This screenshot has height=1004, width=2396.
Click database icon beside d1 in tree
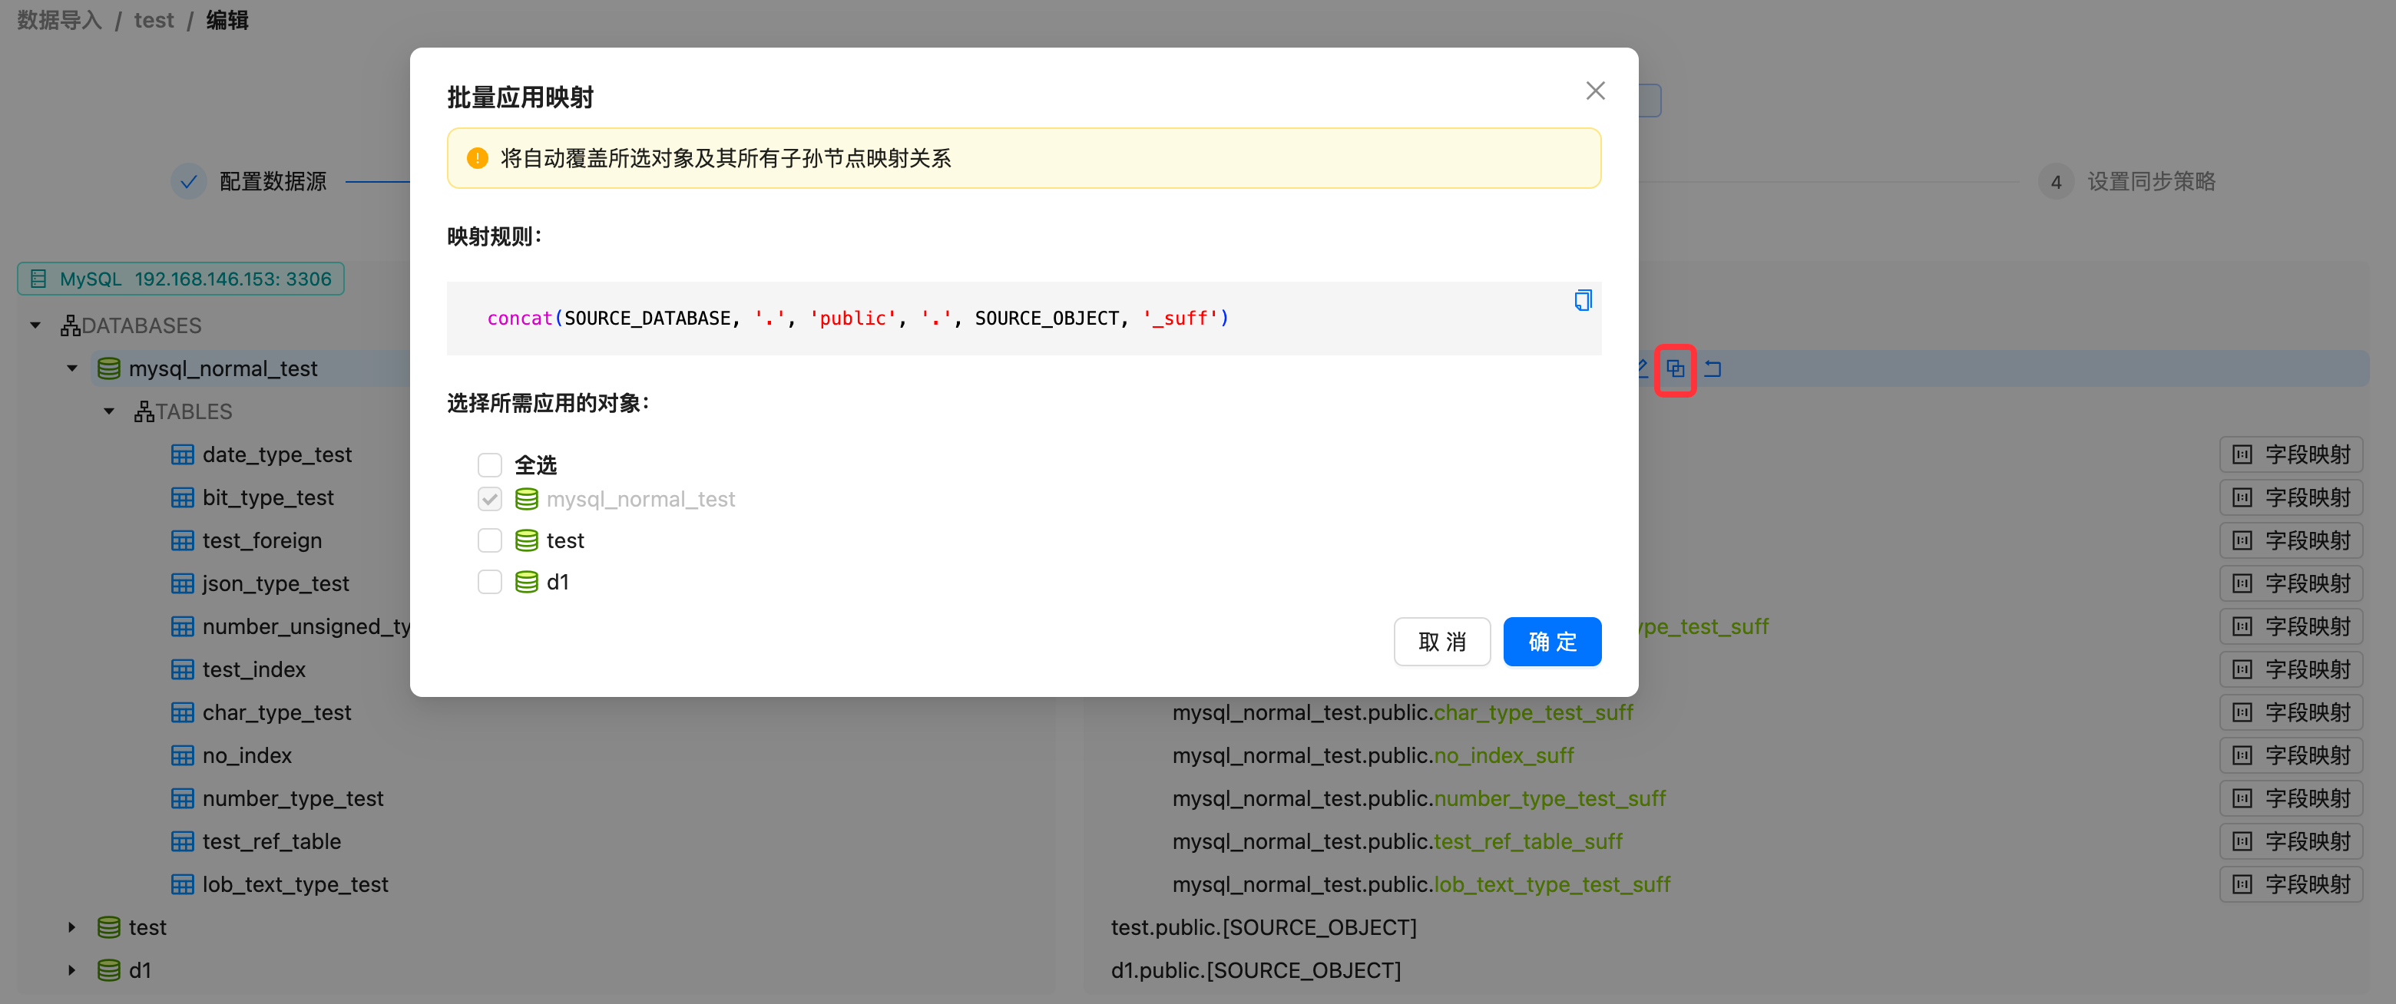109,969
